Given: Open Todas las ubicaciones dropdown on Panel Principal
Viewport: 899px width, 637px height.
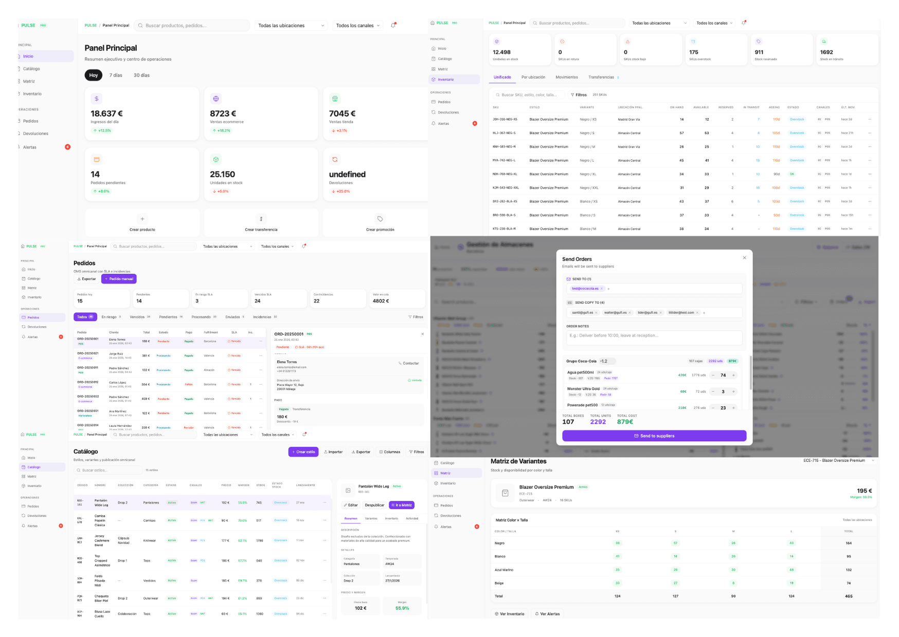Looking at the screenshot, I should 291,25.
